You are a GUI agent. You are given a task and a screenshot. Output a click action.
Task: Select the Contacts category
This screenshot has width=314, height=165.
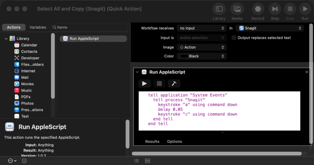29,52
